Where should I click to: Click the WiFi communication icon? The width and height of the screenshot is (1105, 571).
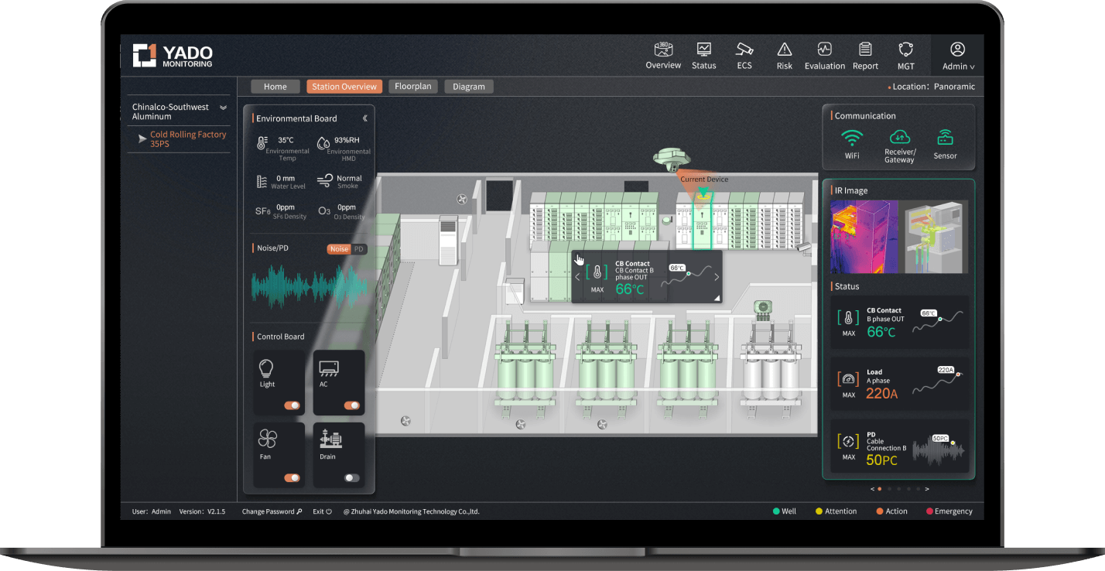pyautogui.click(x=852, y=138)
